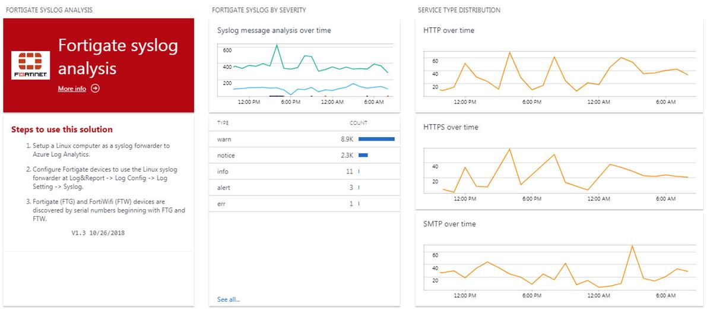The image size is (707, 313).
Task: Select the warn severity row
Action: 304,139
